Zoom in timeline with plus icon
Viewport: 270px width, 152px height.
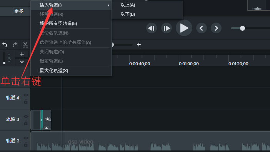pos(139,45)
